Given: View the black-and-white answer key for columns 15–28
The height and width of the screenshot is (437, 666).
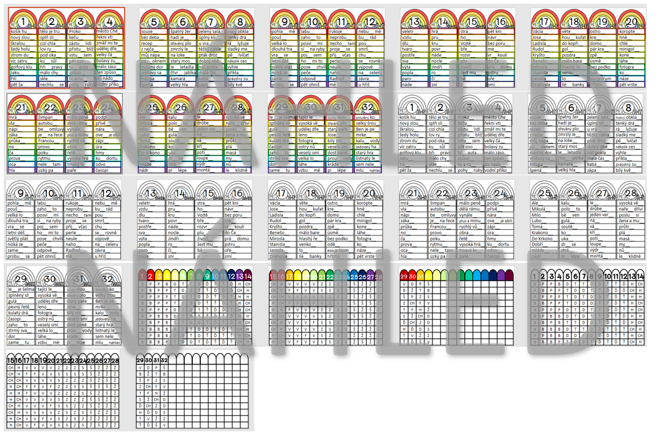Looking at the screenshot, I should (63, 390).
